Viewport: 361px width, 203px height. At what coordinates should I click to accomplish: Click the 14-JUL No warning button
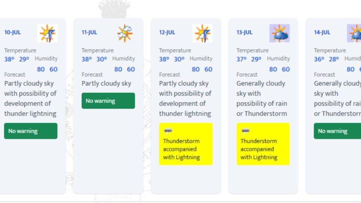click(x=337, y=131)
